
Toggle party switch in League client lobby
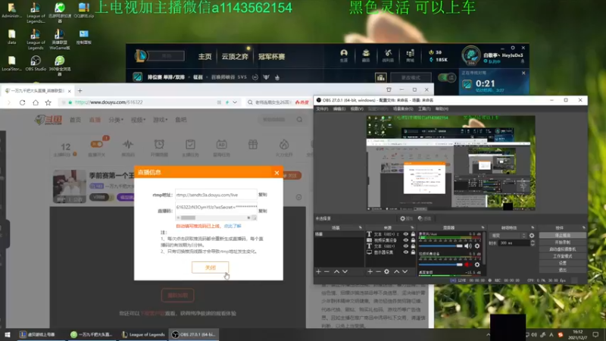pos(447,78)
